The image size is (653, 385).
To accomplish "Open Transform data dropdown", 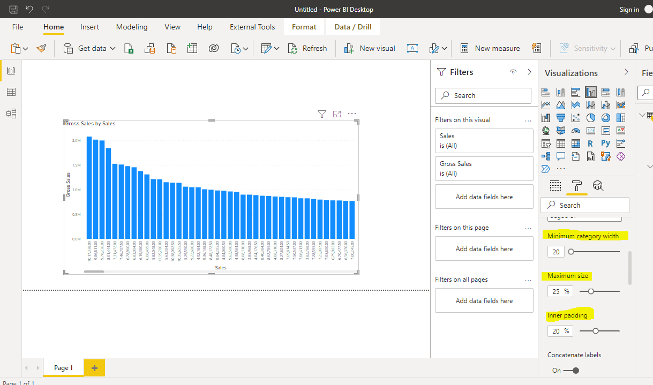I will coord(276,49).
